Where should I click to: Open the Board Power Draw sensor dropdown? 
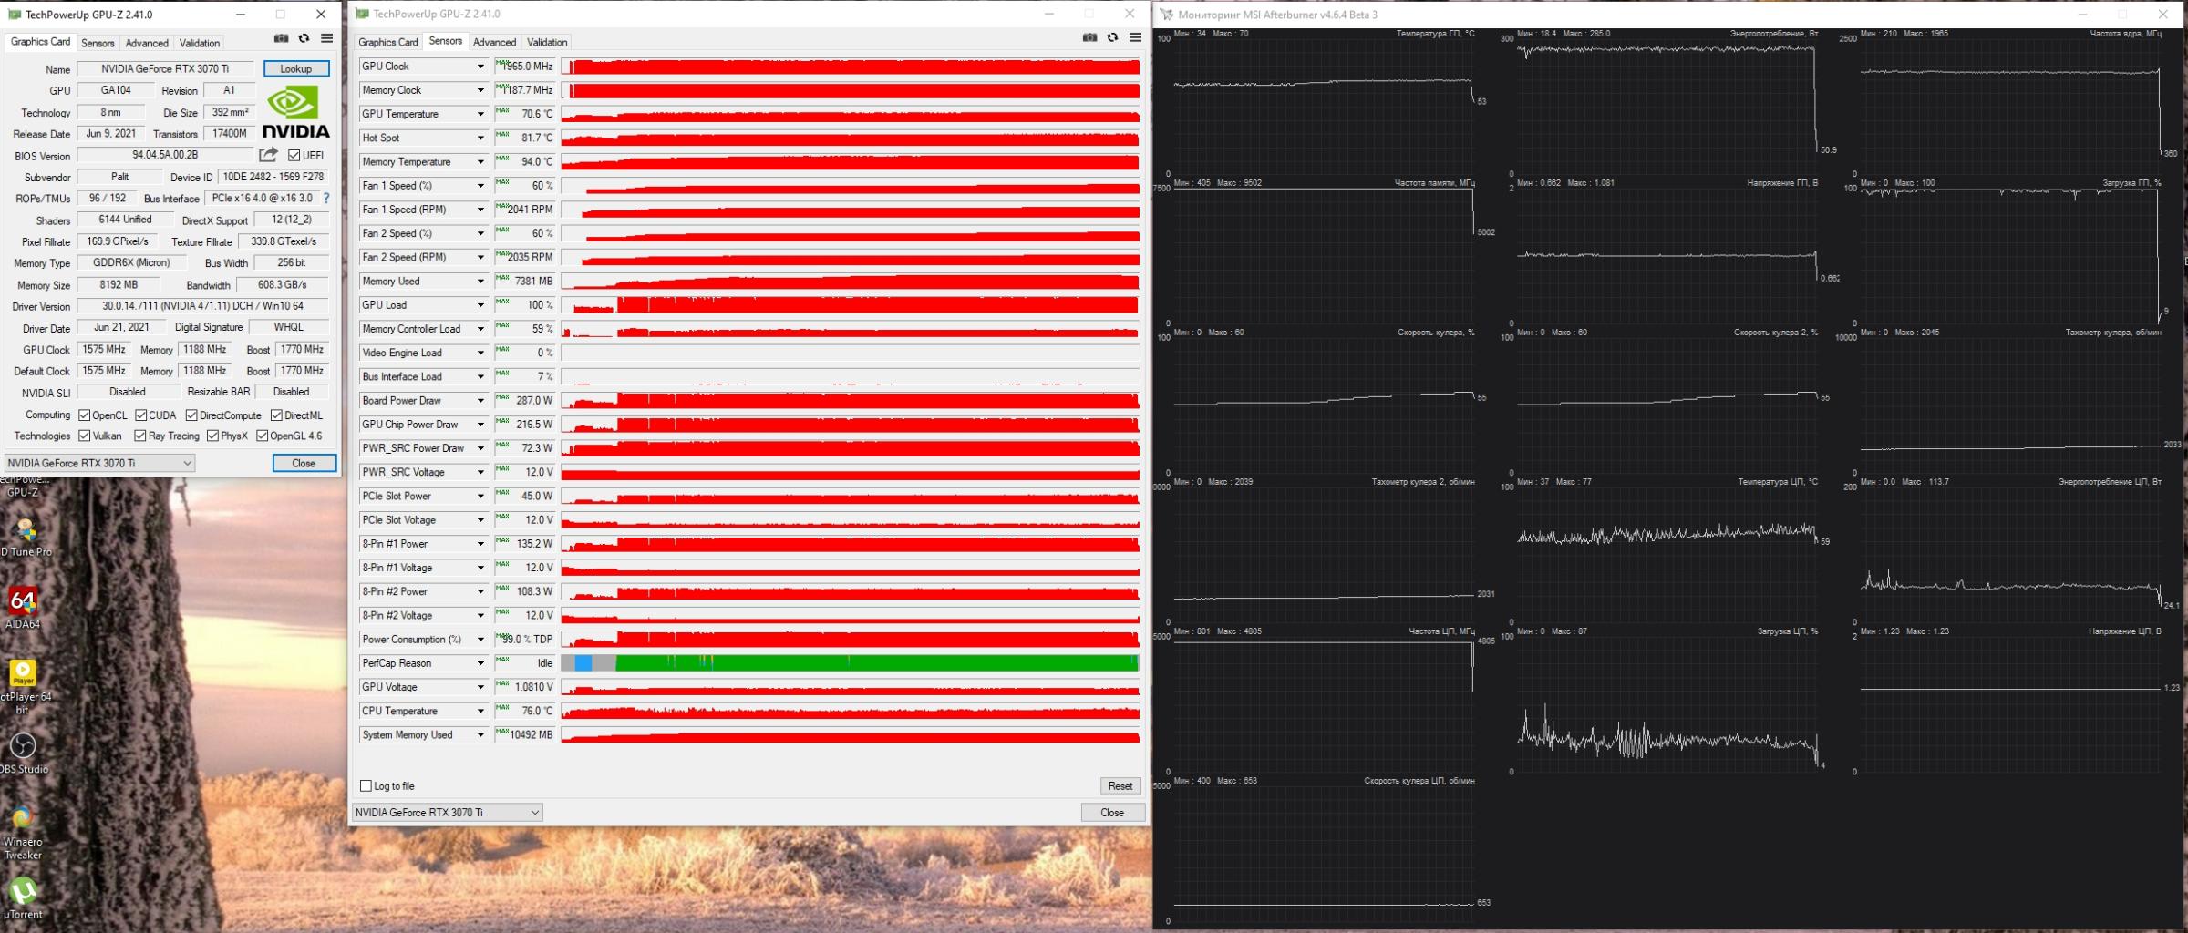pyautogui.click(x=480, y=400)
